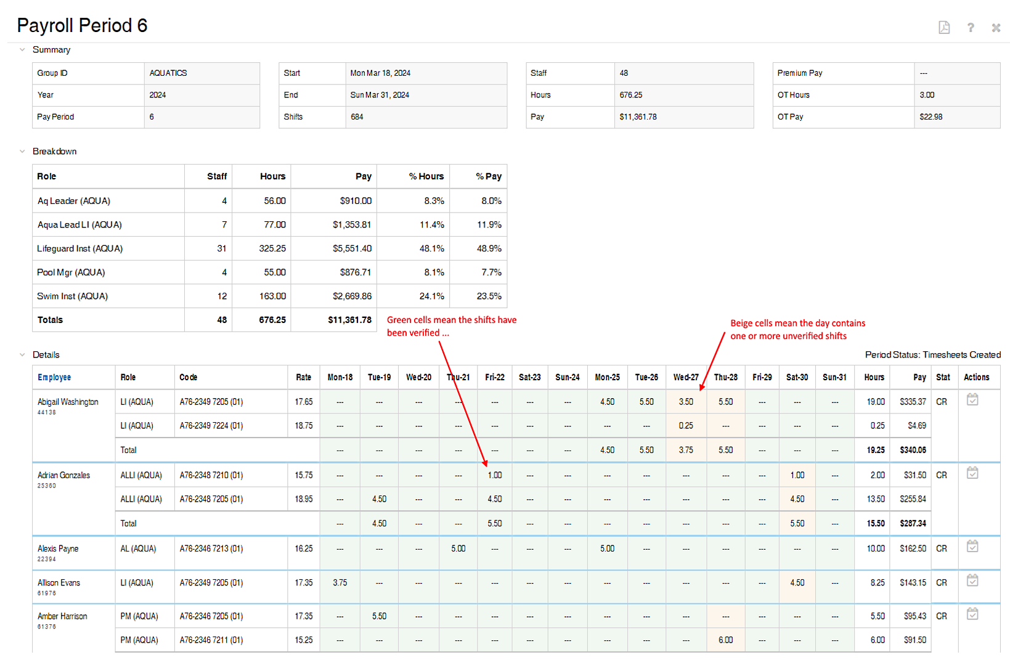Collapse the Breakdown section
The image size is (1010, 660).
tap(22, 151)
